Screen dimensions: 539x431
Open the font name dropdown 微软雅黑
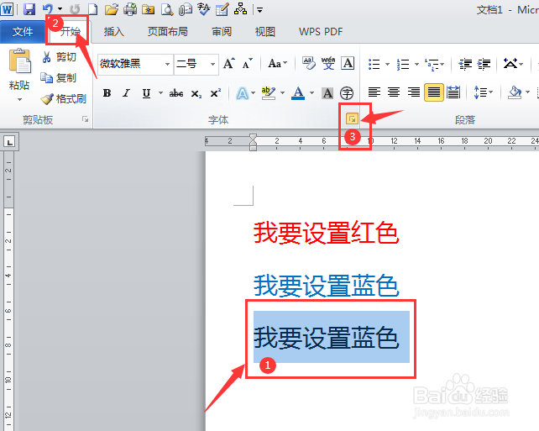[167, 64]
